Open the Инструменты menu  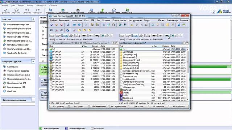pos(135,20)
